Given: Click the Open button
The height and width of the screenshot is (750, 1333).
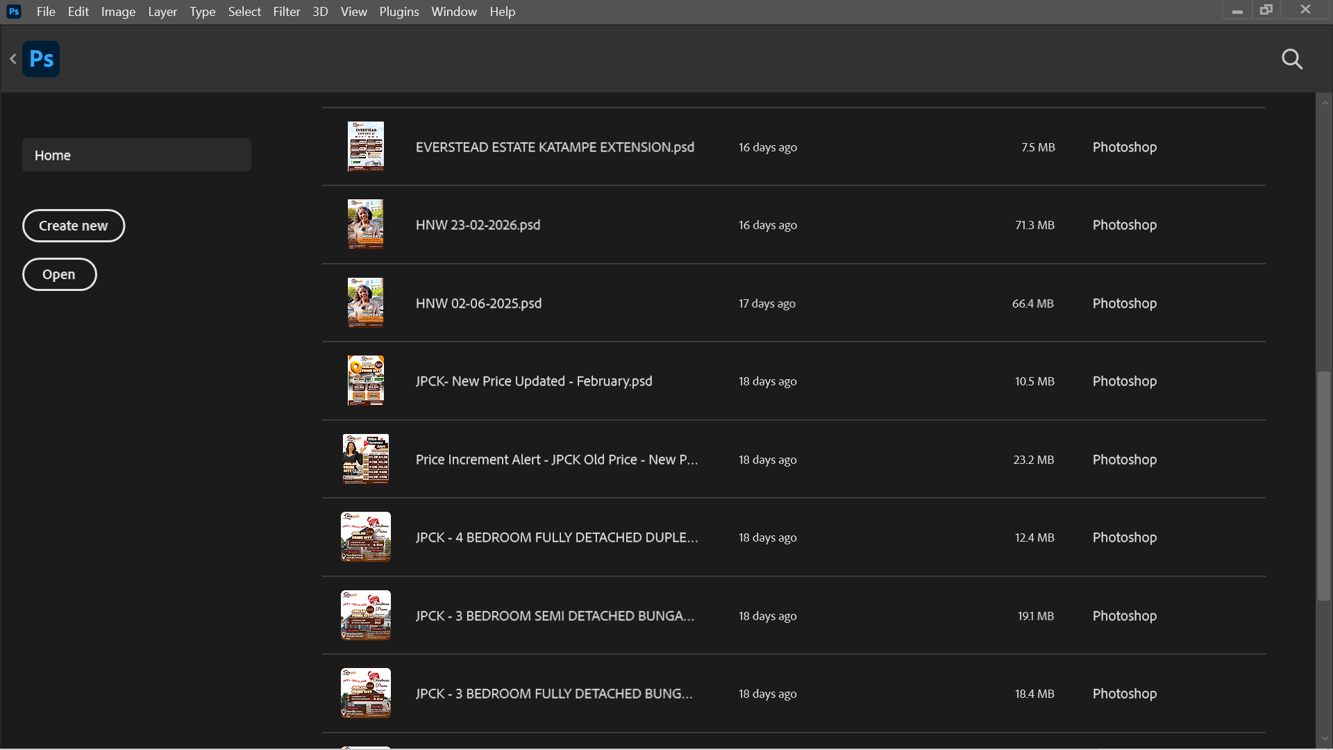Looking at the screenshot, I should click(x=59, y=274).
